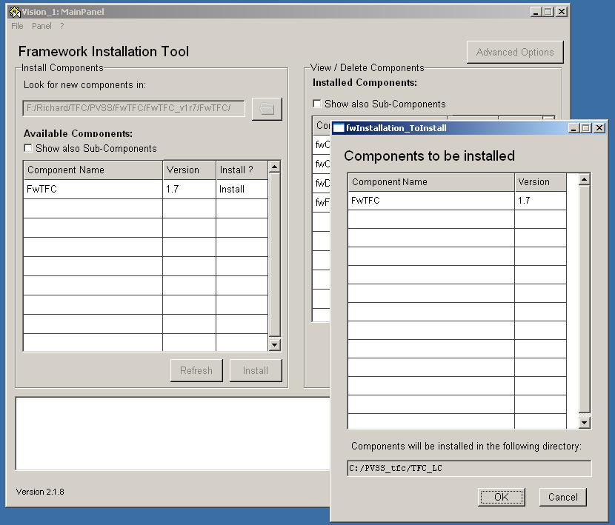Click Component Name header in Available Components table
Image resolution: width=615 pixels, height=525 pixels.
(93, 170)
